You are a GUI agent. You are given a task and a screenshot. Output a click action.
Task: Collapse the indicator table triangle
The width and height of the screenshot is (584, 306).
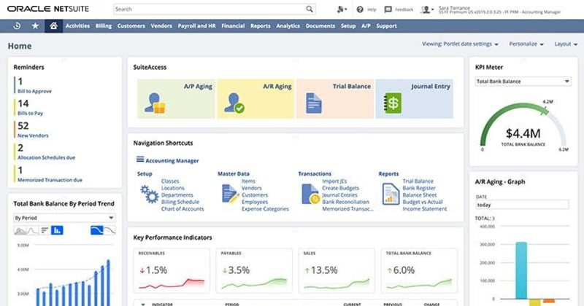(x=143, y=304)
